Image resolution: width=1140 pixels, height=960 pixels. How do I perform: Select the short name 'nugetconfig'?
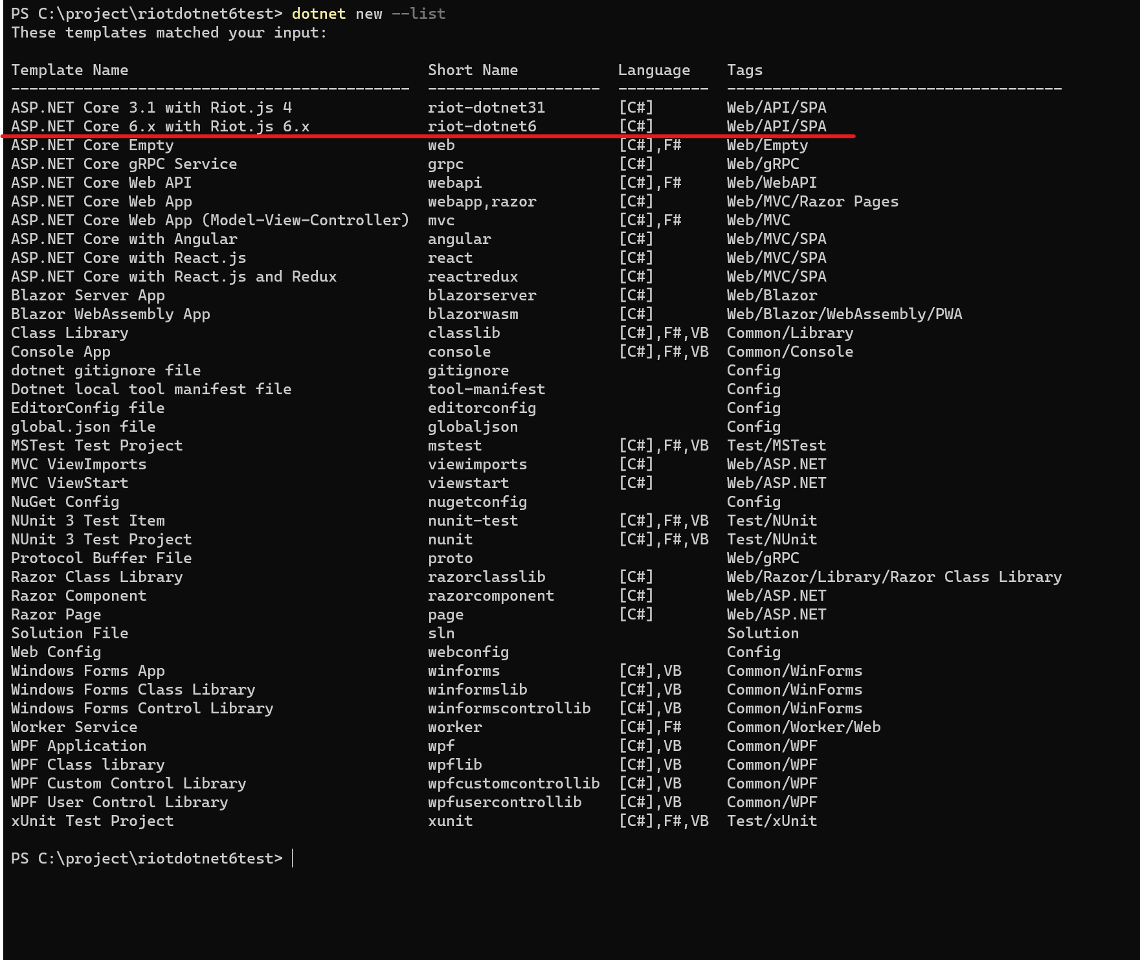pos(477,502)
